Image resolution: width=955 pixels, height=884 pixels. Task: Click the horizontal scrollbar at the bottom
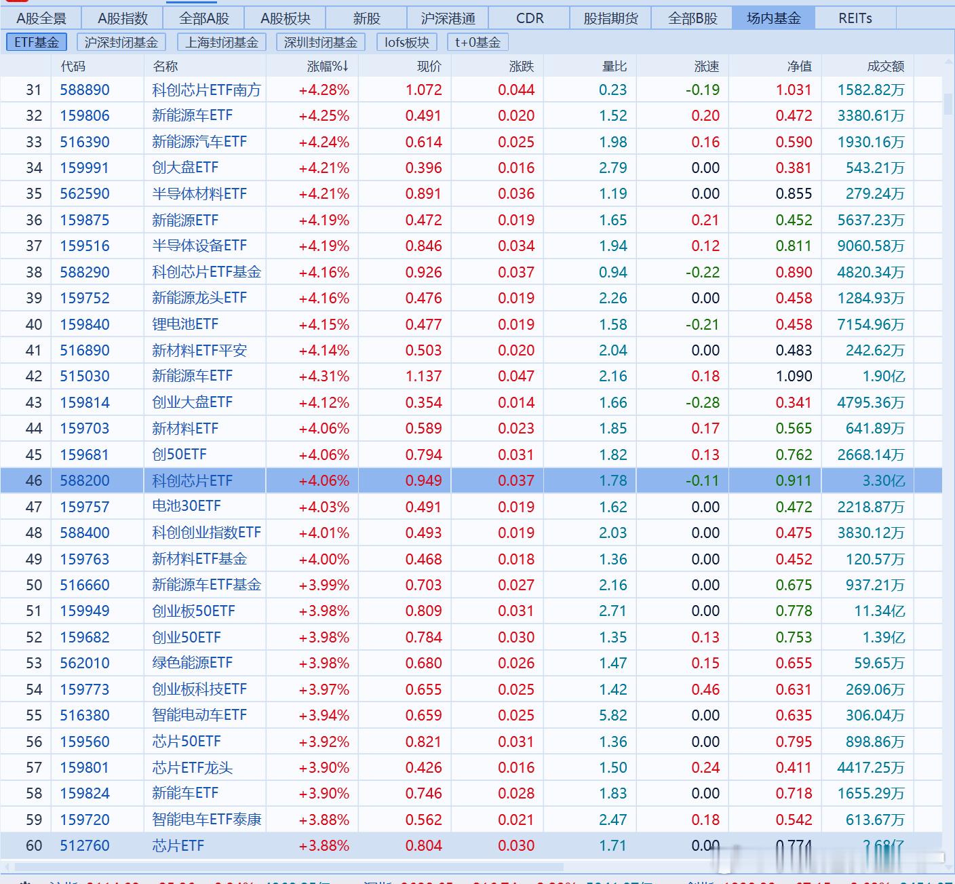point(288,866)
